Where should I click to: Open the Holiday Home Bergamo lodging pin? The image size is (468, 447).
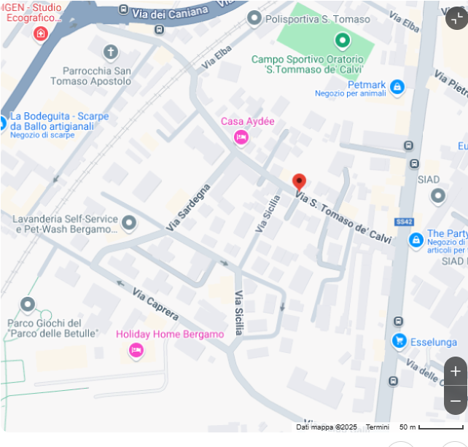pyautogui.click(x=136, y=350)
